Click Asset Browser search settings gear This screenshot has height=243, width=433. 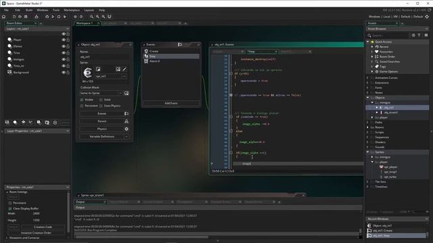point(413,35)
